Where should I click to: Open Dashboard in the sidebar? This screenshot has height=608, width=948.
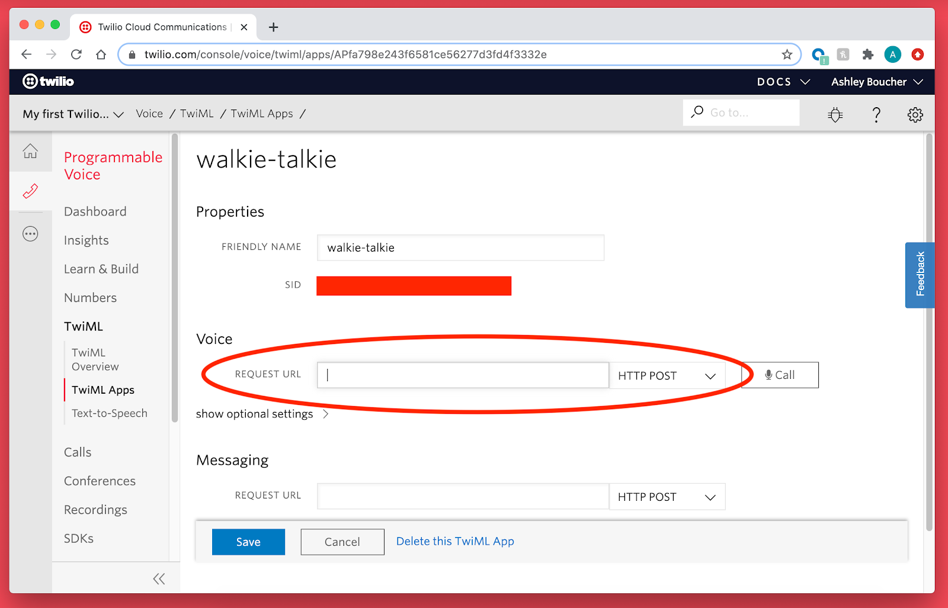(95, 211)
